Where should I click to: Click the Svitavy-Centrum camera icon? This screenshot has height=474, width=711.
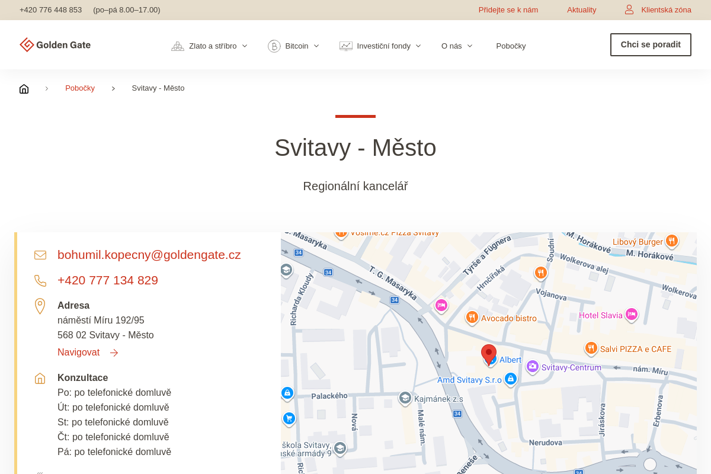533,367
